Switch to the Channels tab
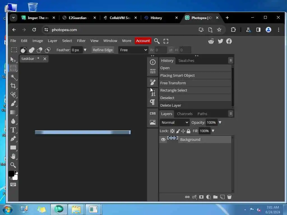The width and height of the screenshot is (287, 215). coord(185,114)
